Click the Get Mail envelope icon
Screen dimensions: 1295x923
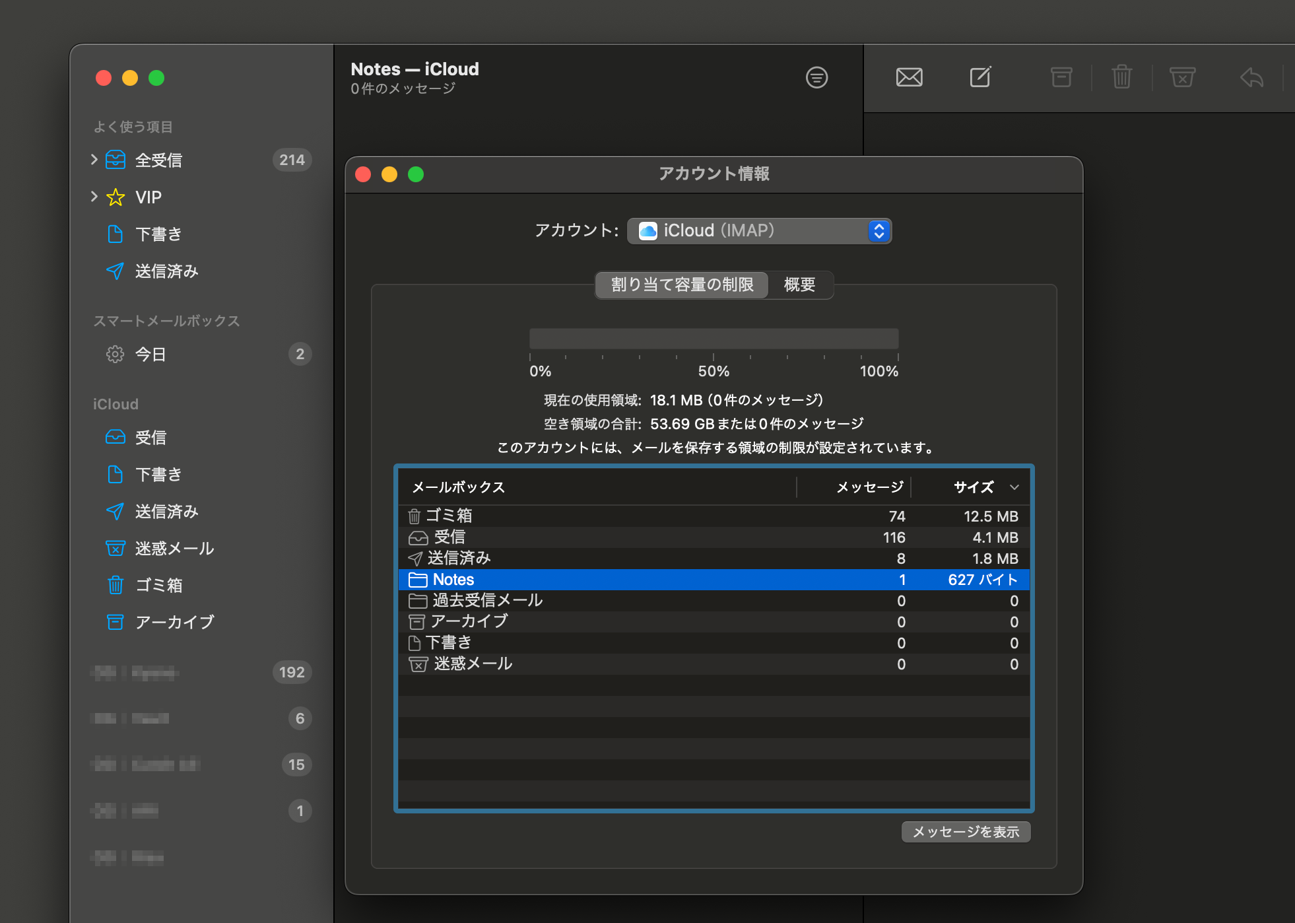coord(909,77)
